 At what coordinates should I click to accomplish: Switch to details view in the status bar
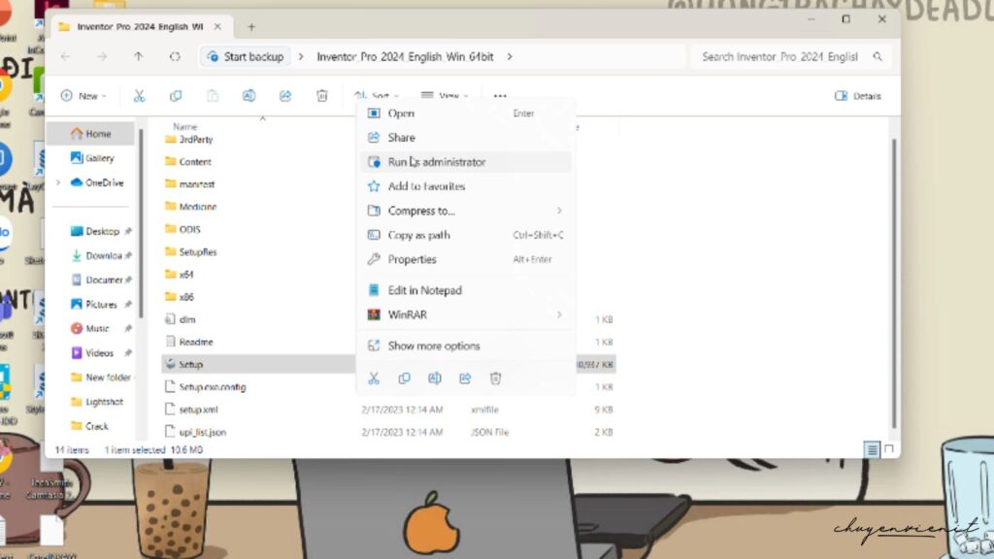(873, 450)
